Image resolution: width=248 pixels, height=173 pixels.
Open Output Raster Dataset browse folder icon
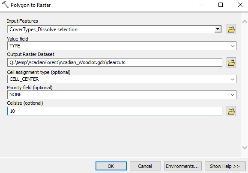(231, 62)
